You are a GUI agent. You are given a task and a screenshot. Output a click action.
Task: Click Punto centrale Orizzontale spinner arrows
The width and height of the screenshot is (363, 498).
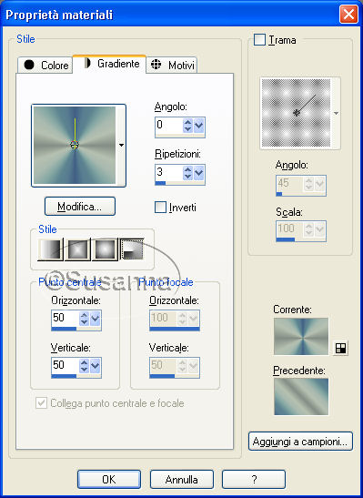pyautogui.click(x=84, y=319)
